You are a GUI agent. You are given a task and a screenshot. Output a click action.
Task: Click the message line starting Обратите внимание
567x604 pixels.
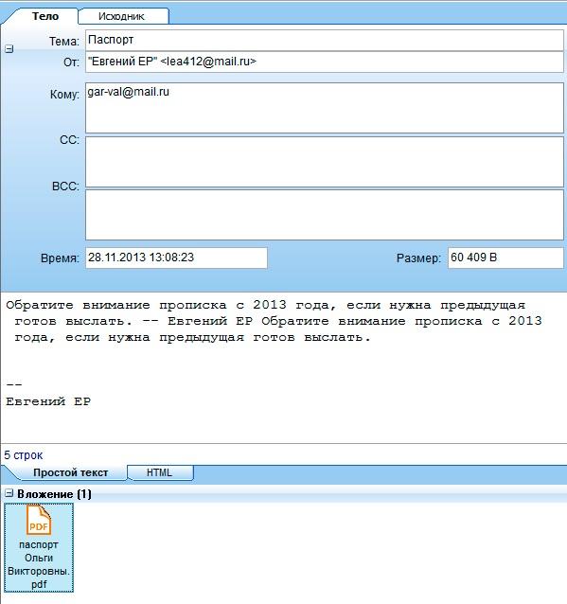tap(265, 305)
